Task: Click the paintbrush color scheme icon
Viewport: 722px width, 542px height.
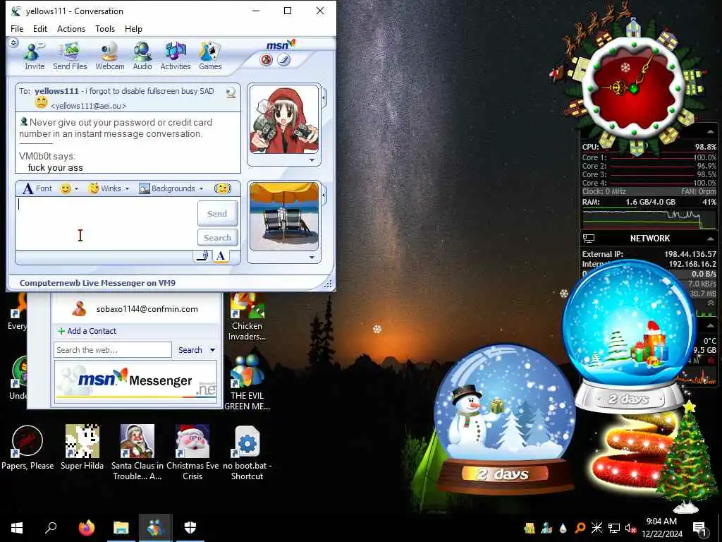Action: click(284, 60)
